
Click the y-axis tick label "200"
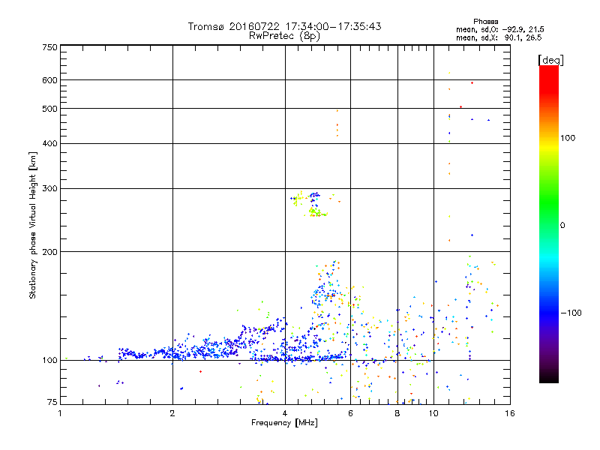pos(49,252)
